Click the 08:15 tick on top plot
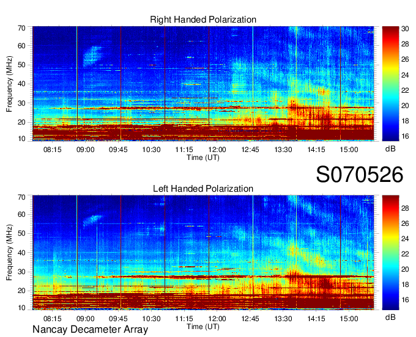 point(52,150)
